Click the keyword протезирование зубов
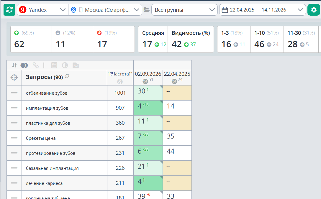 pos(50,153)
